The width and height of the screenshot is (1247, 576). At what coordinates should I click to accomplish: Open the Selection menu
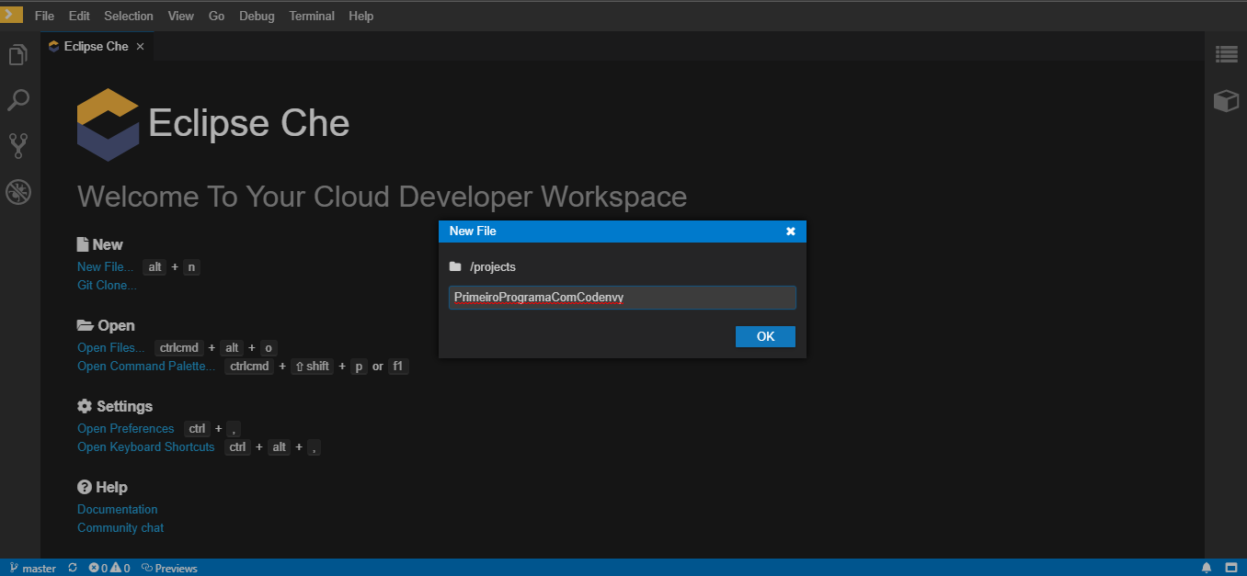pyautogui.click(x=129, y=16)
